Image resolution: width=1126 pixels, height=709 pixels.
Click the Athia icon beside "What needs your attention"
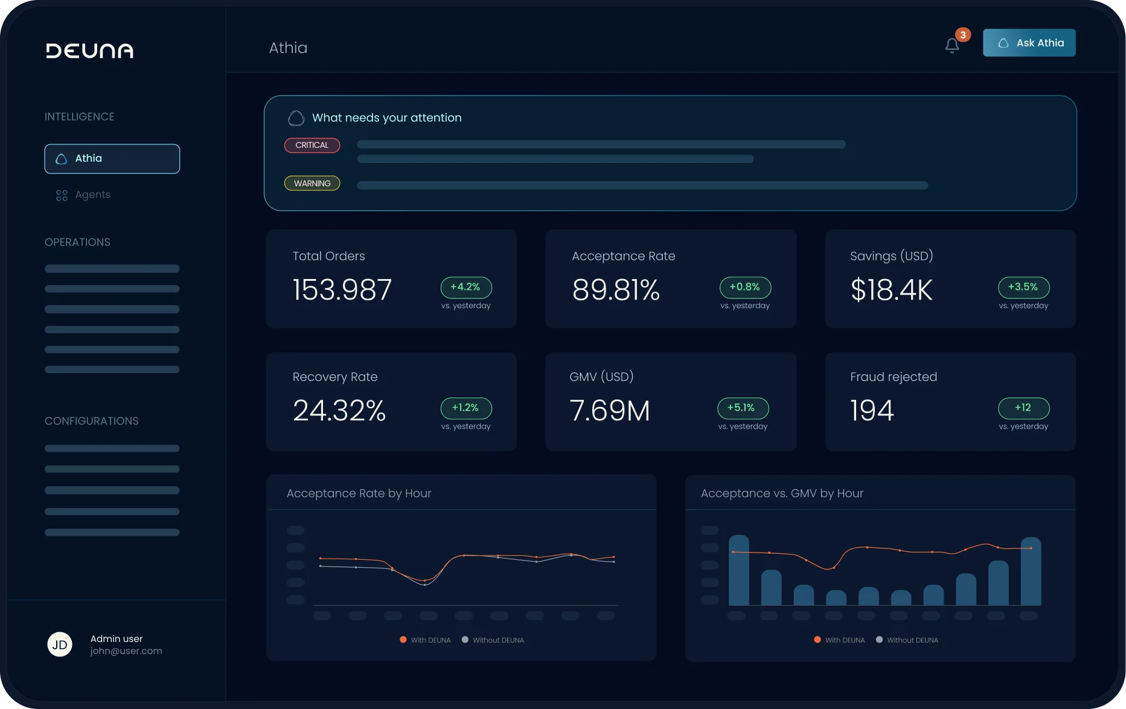pyautogui.click(x=296, y=118)
